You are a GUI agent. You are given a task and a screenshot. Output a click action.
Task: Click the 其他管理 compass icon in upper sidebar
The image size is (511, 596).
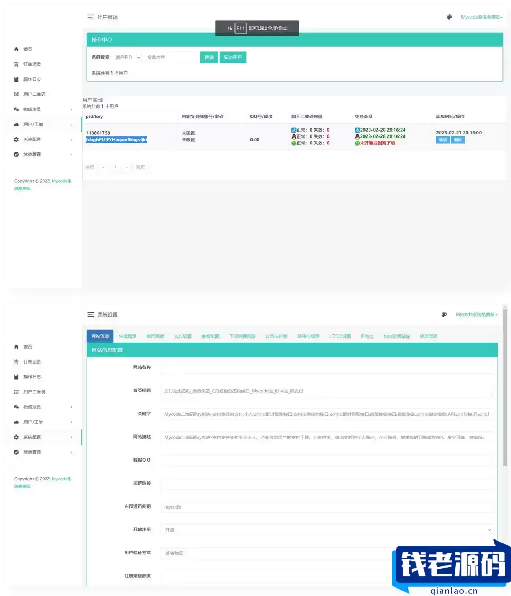click(x=17, y=154)
